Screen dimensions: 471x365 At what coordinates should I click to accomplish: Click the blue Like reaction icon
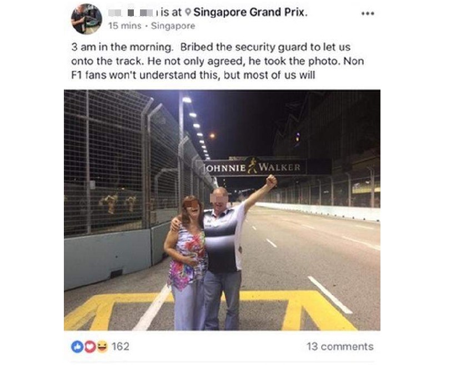[x=77, y=347]
